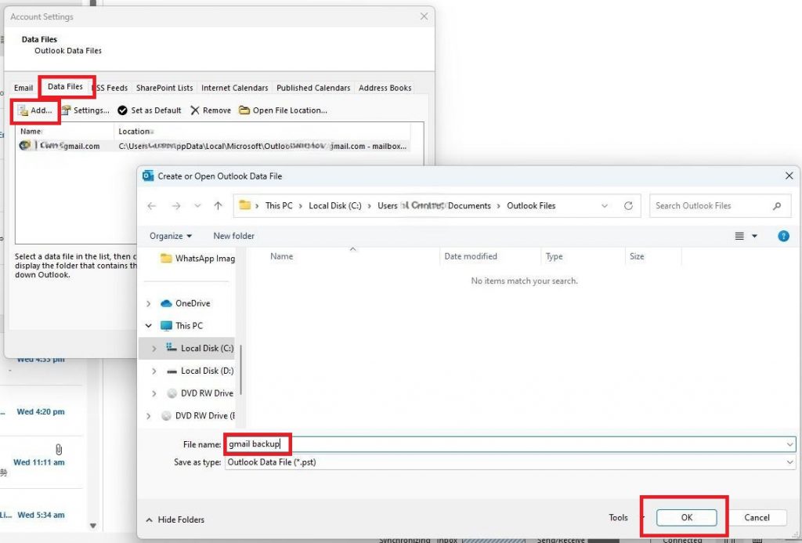This screenshot has width=802, height=543.
Task: Select the Data Files tab
Action: 65,86
